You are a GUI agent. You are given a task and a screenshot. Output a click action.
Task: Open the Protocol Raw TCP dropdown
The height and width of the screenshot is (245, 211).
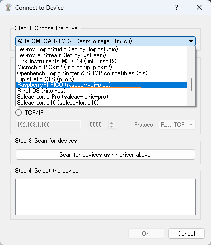click(177, 125)
